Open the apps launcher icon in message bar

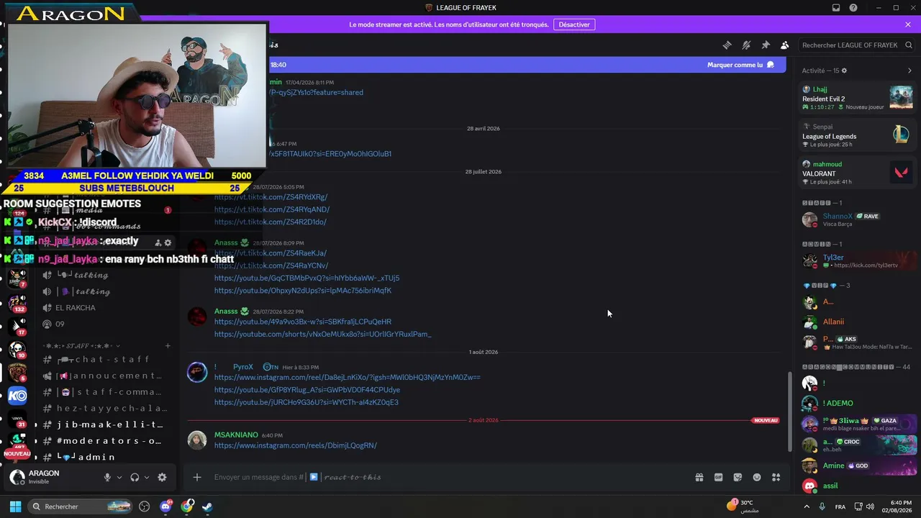[x=776, y=477]
